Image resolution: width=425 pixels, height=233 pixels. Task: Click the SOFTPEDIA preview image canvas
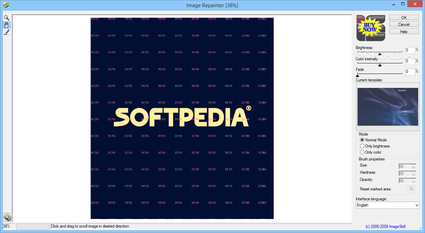click(182, 118)
